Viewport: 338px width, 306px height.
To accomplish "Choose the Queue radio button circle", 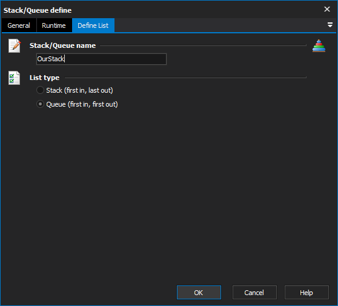I will coord(41,104).
